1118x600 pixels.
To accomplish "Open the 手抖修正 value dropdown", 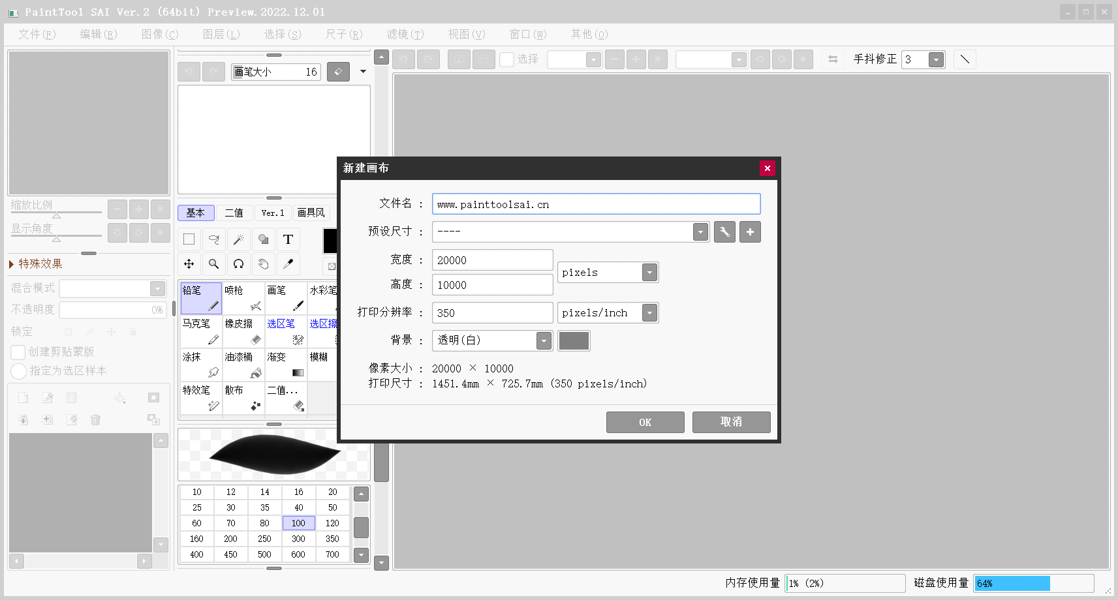I will (936, 59).
